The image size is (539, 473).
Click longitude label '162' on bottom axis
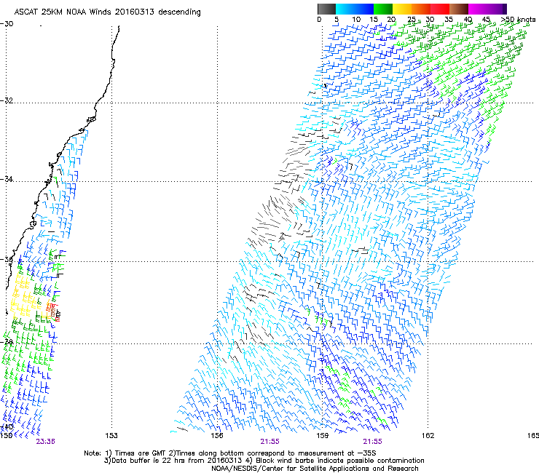[x=428, y=436]
